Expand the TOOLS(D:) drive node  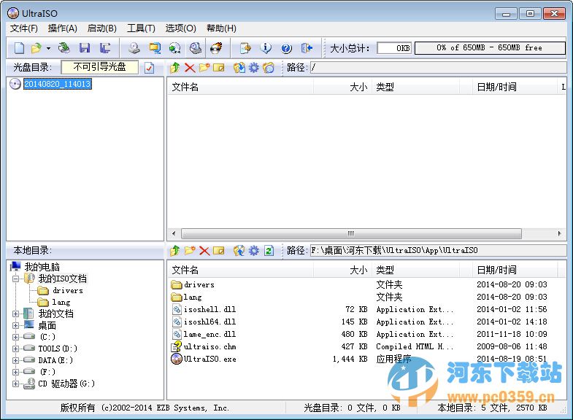(x=16, y=349)
